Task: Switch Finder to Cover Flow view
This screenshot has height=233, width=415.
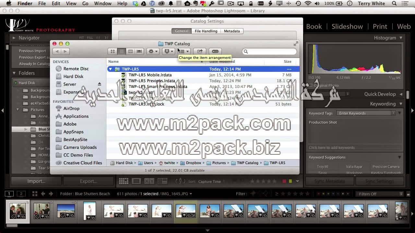Action: [139, 51]
